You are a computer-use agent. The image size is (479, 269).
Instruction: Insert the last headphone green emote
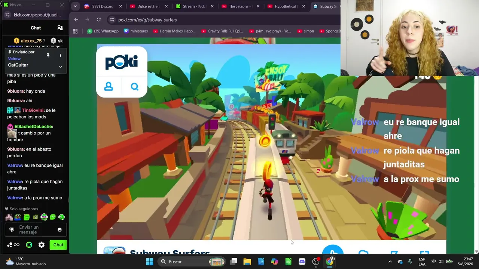[62, 217]
